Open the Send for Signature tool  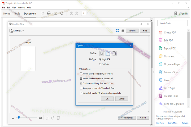[x=171, y=104]
